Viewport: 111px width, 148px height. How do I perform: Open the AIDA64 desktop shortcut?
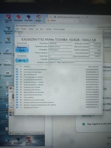point(28,141)
